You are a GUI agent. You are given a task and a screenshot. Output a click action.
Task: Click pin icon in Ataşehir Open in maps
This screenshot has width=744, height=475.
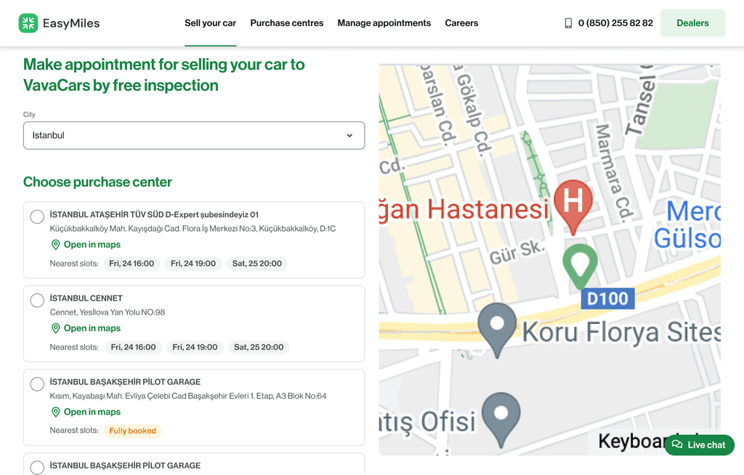[x=55, y=245]
